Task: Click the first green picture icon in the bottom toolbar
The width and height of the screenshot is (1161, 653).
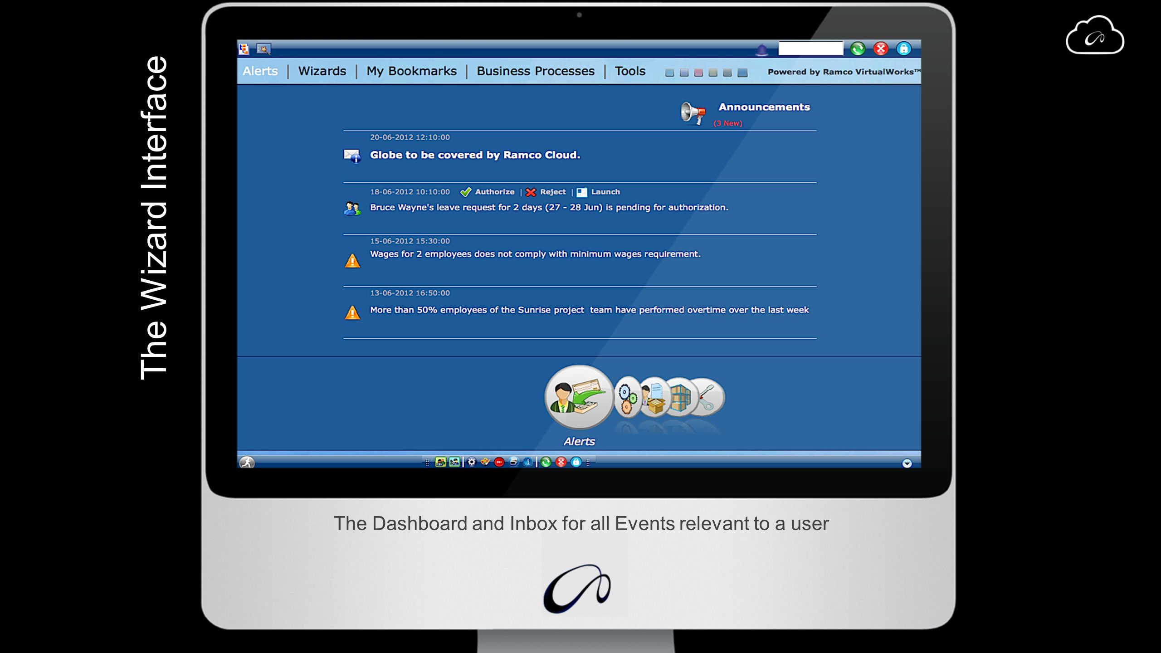Action: 440,462
